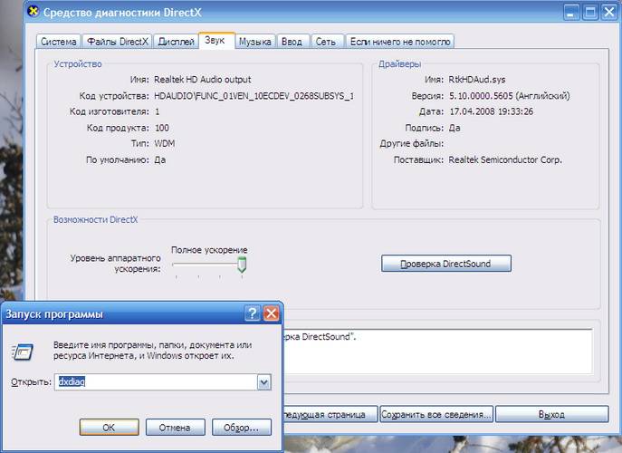The image size is (622, 453).
Task: Maximize the DirectX diagnostics window
Action: click(x=590, y=12)
